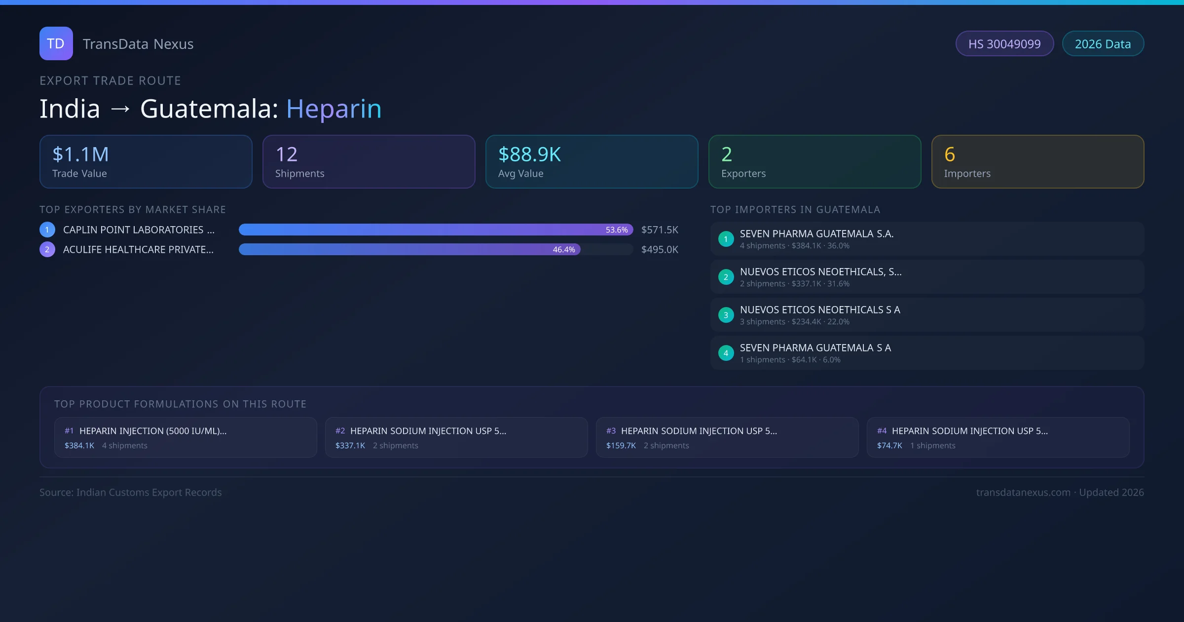
Task: Toggle the HS 30049099 filter badge
Action: click(1004, 43)
